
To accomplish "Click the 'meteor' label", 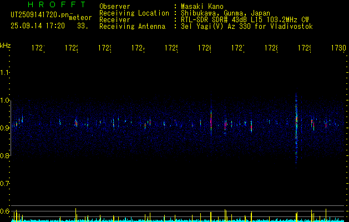I will coord(80,18).
